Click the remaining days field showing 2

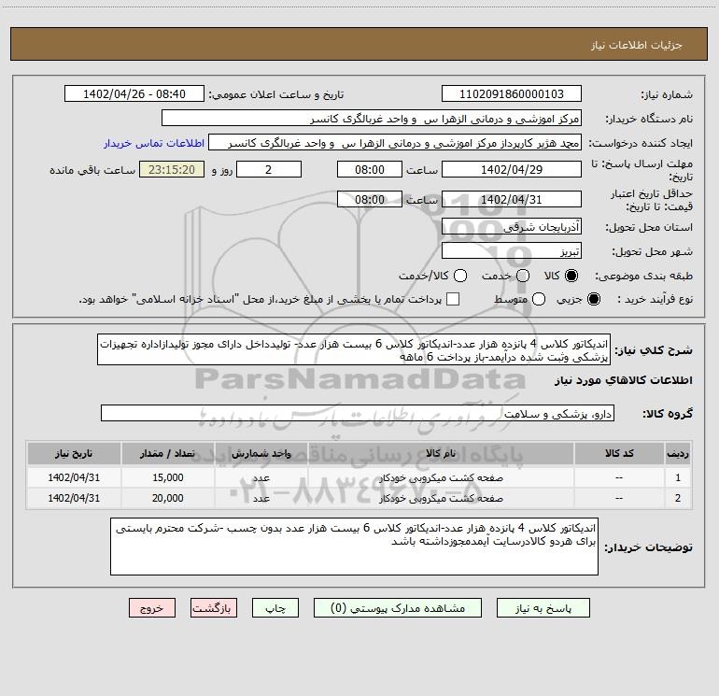pyautogui.click(x=269, y=169)
